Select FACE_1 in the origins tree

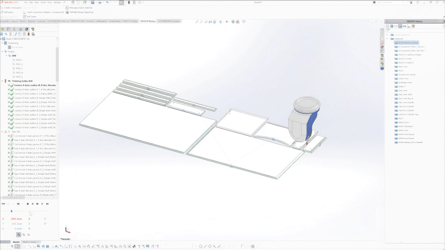19,60
